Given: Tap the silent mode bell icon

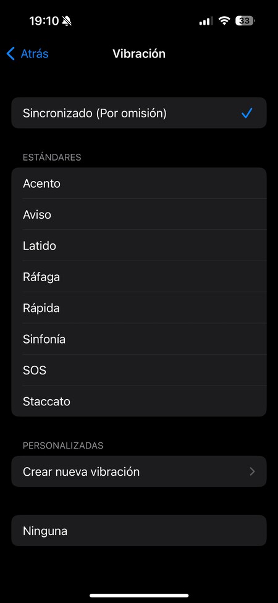Looking at the screenshot, I should pos(67,21).
